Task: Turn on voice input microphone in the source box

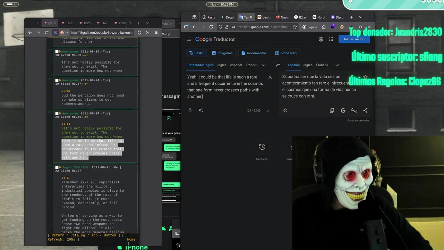Action: click(x=190, y=110)
